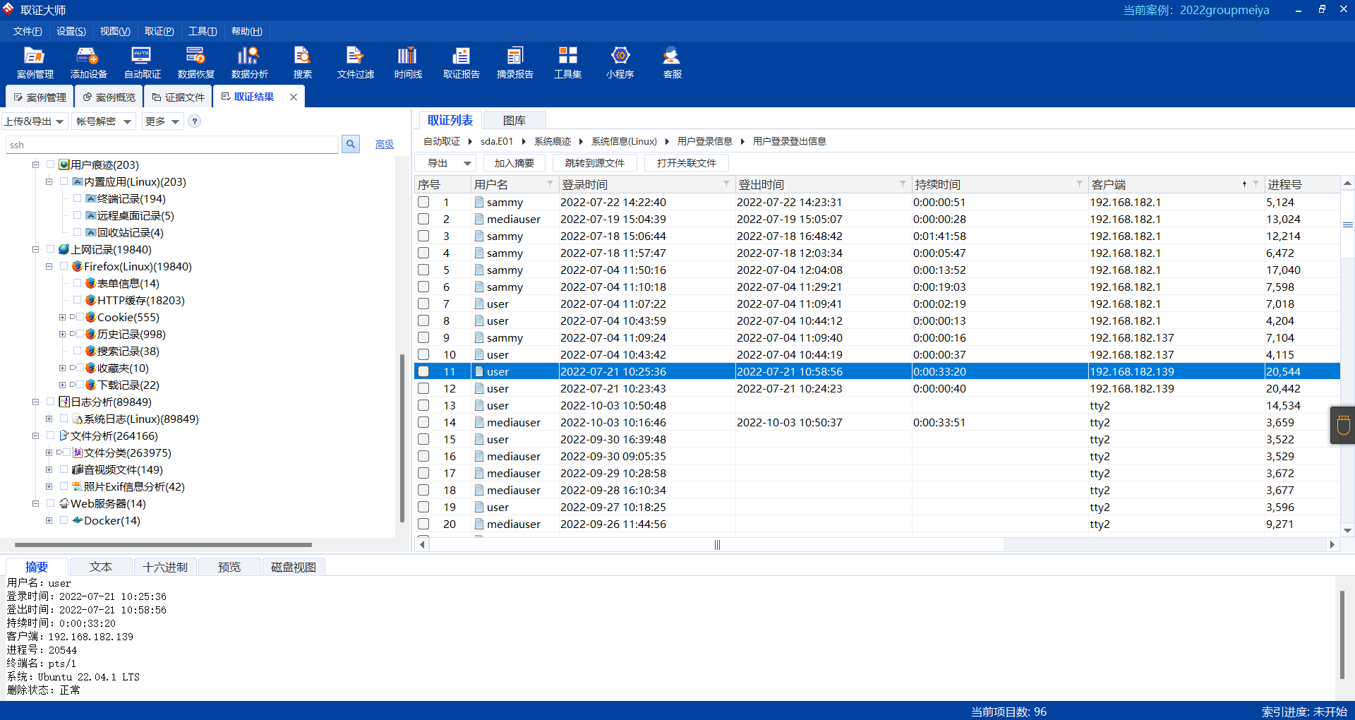1355x720 pixels.
Task: Check the 用户痕迹(203) tree checkbox
Action: (x=51, y=164)
